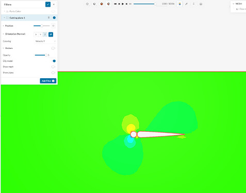Collapse the Cutting plane 1 section
Viewport: 246px width, 193px height.
(4, 17)
